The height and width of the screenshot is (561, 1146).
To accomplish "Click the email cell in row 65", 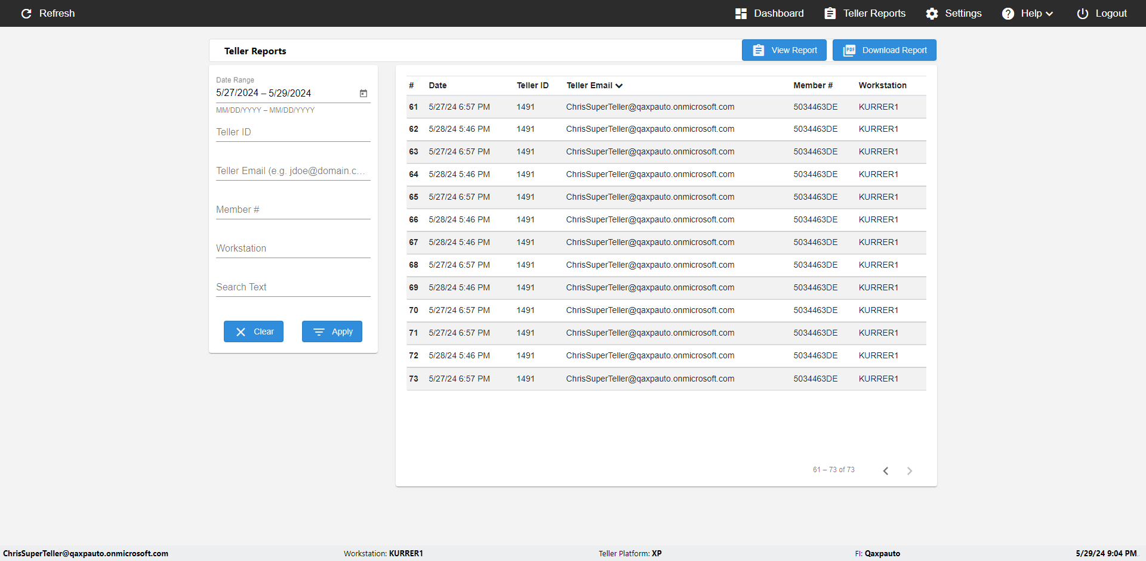I will tap(650, 197).
